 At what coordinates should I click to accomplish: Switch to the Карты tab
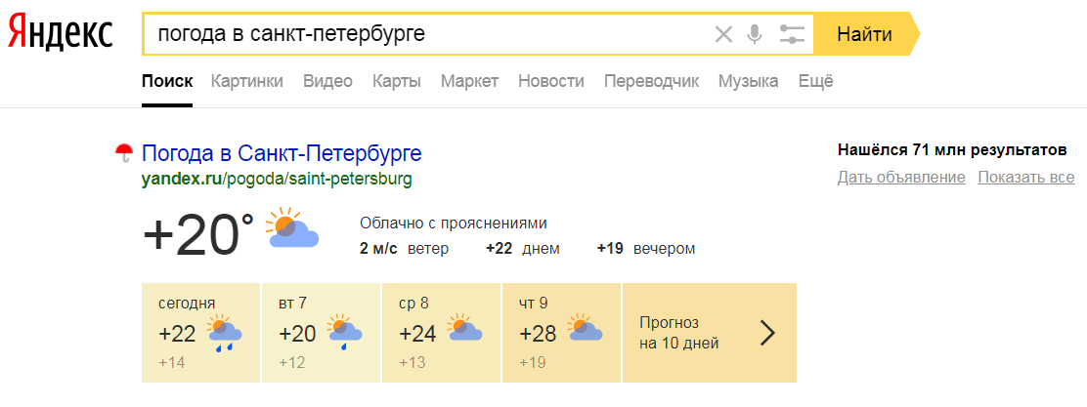pyautogui.click(x=397, y=81)
